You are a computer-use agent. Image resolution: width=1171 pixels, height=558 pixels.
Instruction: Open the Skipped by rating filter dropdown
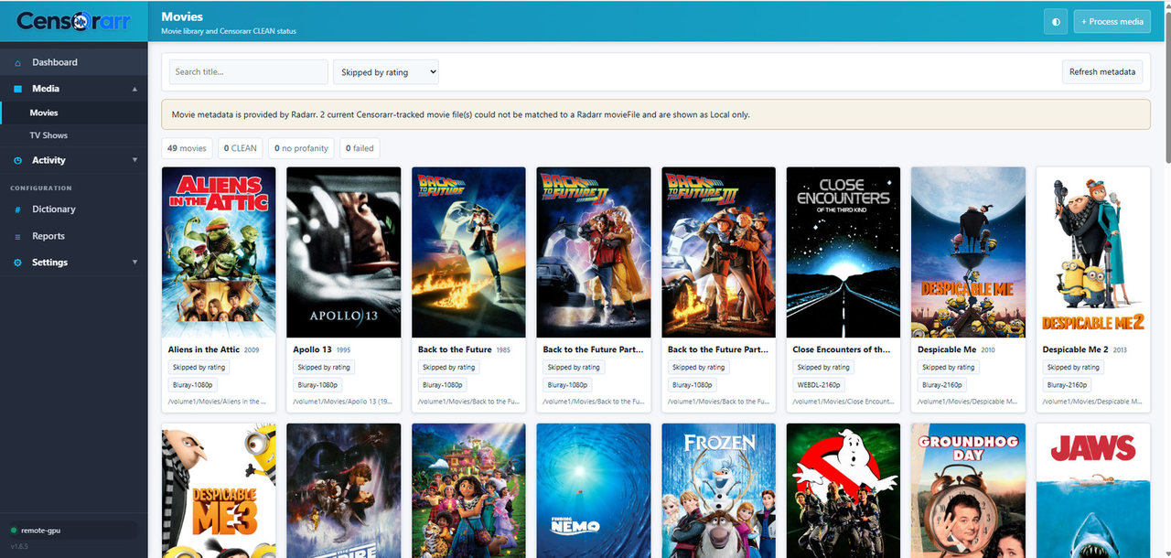point(386,72)
